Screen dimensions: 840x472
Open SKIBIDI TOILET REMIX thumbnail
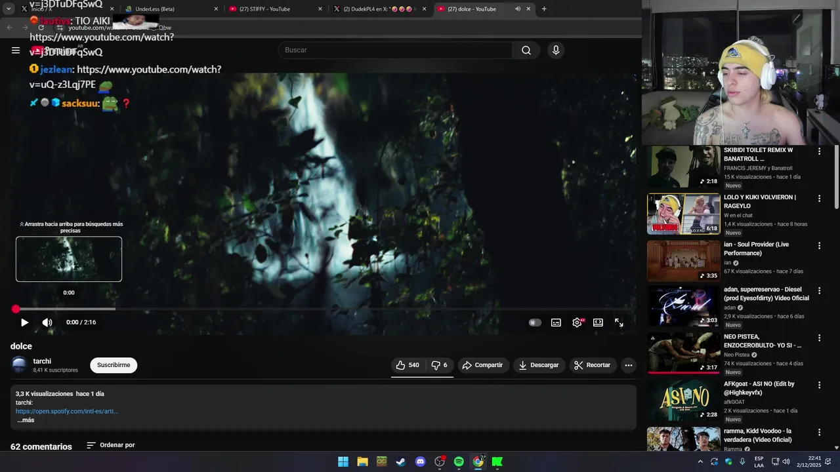pyautogui.click(x=684, y=167)
